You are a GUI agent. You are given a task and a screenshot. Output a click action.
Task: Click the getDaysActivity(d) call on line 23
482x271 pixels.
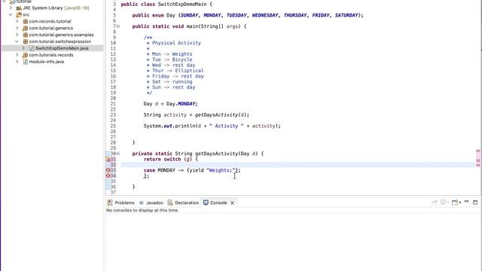222,115
